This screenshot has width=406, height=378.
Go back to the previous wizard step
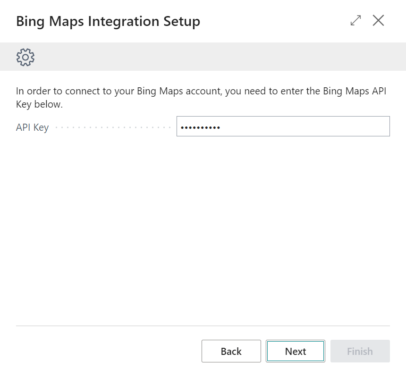pyautogui.click(x=231, y=351)
